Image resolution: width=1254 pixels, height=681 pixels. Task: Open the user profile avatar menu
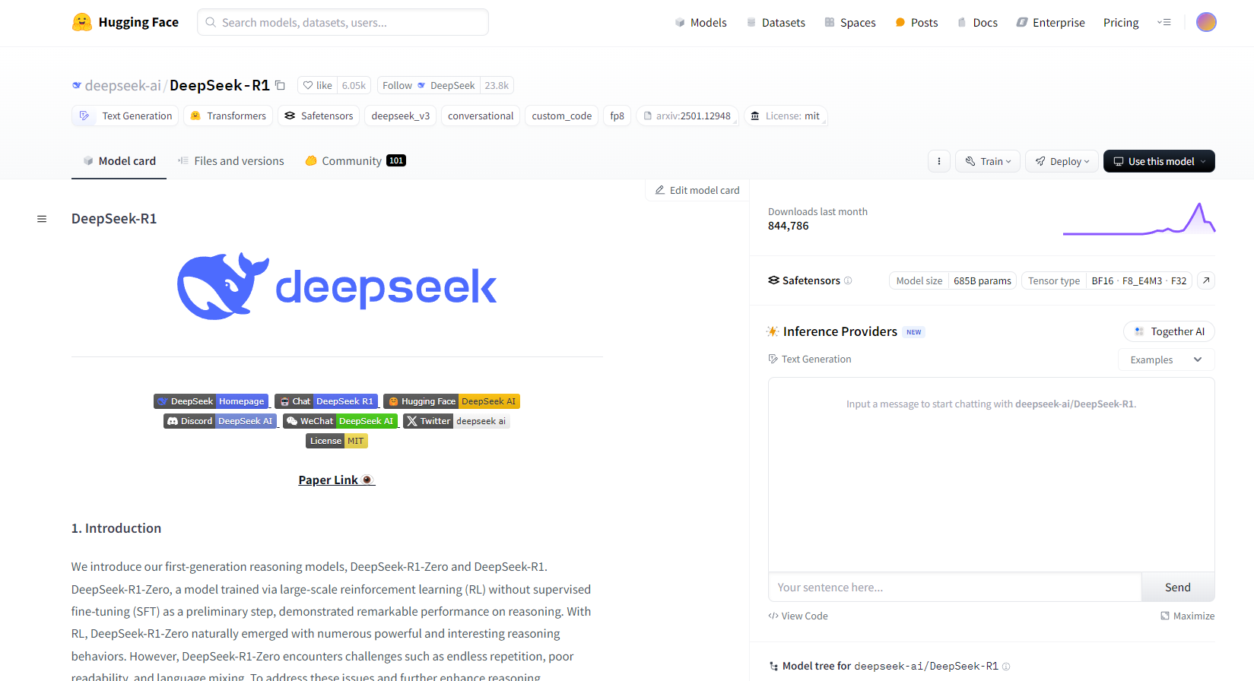click(x=1206, y=22)
